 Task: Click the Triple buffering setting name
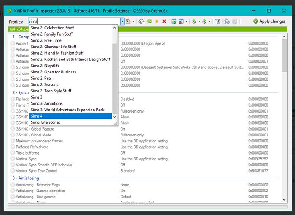pyautogui.click(x=27, y=153)
